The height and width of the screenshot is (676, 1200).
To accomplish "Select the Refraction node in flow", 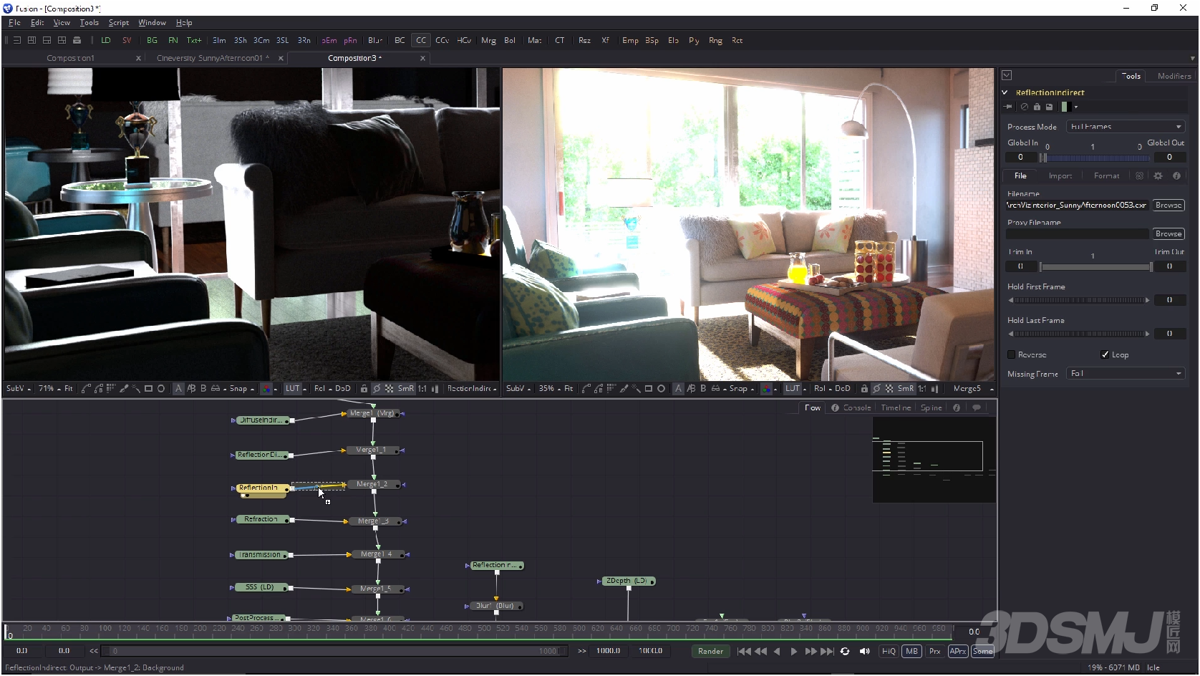I will coord(261,520).
